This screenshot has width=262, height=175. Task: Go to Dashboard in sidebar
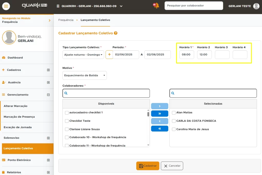(x=15, y=58)
